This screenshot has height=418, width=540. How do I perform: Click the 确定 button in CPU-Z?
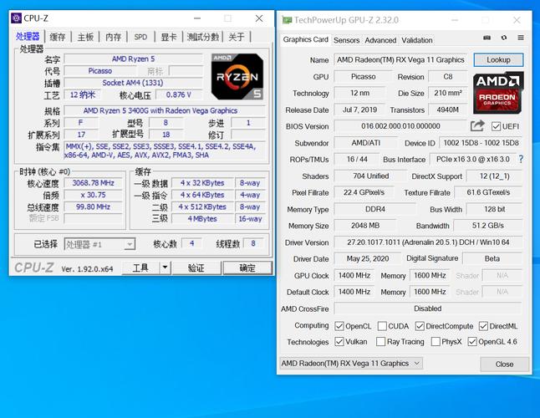(247, 268)
